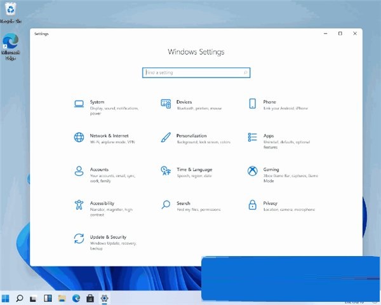
Task: Open the Privacy lock icon
Action: [252, 205]
